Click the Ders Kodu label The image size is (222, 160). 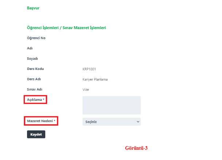tap(35, 69)
